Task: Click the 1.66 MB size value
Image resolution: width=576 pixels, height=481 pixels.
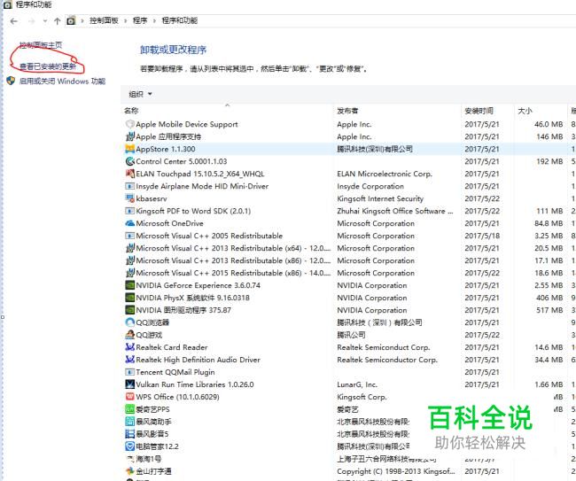Action: click(x=549, y=384)
